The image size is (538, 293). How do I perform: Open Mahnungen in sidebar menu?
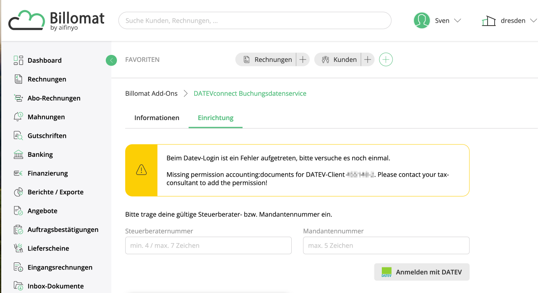pyautogui.click(x=46, y=117)
